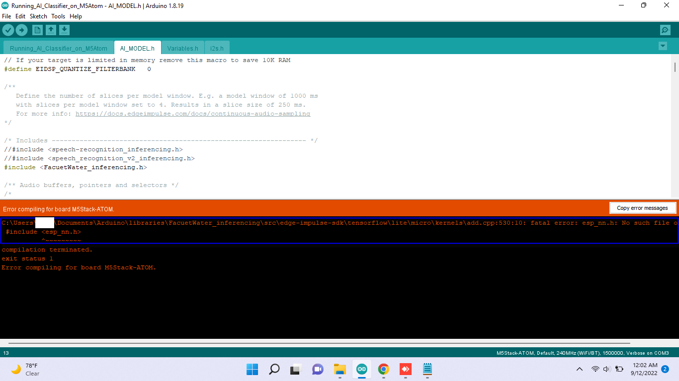
Task: Open the Notepad taskbar app
Action: (427, 369)
